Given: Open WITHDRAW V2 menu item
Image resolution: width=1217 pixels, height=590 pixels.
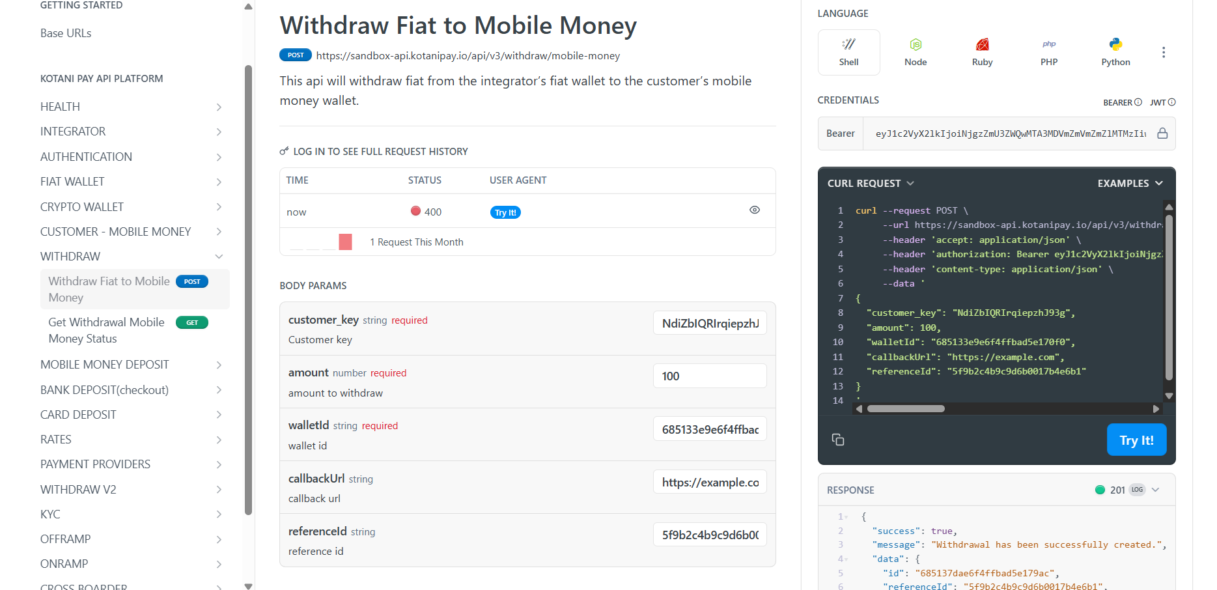Looking at the screenshot, I should (x=132, y=490).
